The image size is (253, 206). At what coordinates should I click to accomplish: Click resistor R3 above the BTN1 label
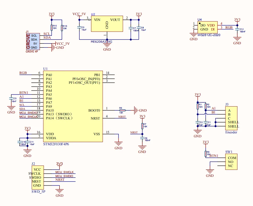tap(205, 154)
